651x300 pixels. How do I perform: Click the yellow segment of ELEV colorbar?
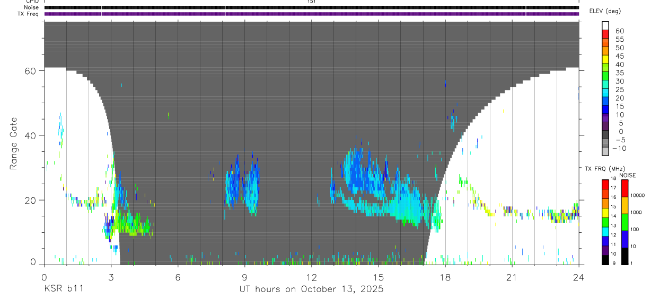click(605, 59)
